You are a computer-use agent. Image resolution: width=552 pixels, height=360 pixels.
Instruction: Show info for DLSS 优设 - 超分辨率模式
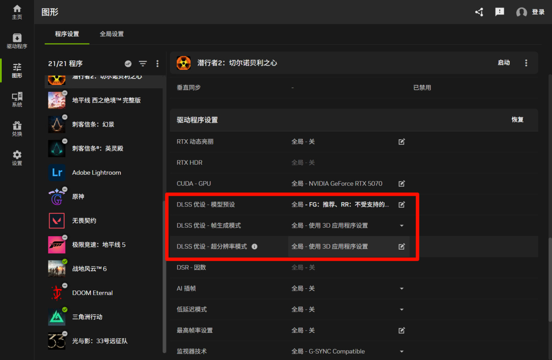(254, 247)
